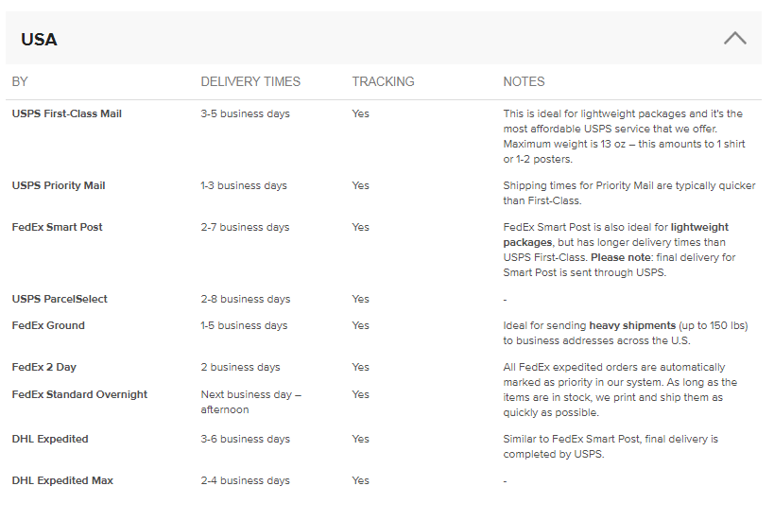The image size is (774, 521).
Task: Select FedEx Ground row name
Action: click(48, 325)
